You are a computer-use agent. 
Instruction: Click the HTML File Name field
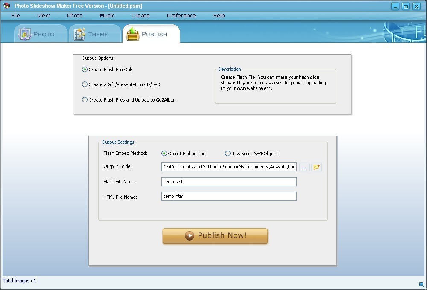[x=229, y=197]
